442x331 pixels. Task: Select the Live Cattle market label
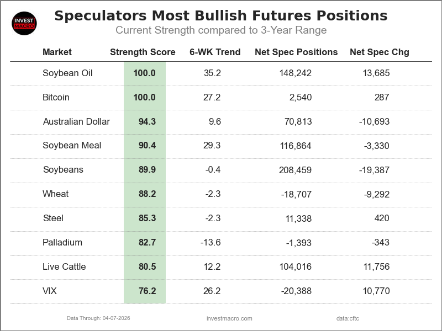point(64,267)
